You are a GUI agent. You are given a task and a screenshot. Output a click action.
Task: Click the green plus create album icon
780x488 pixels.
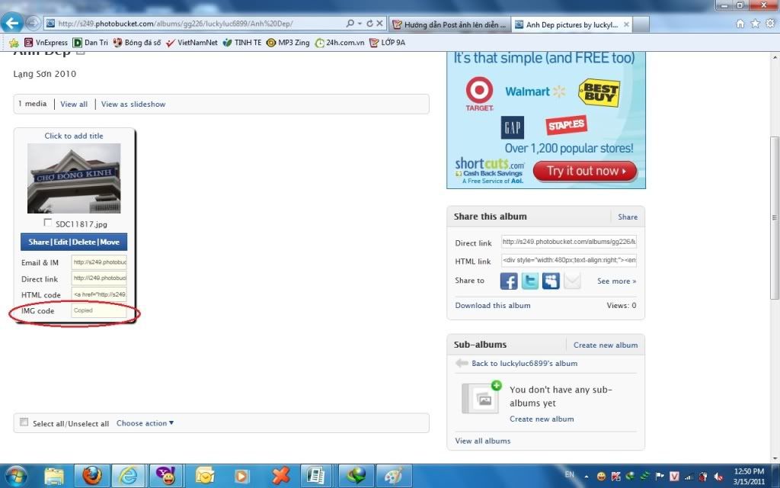pos(497,386)
